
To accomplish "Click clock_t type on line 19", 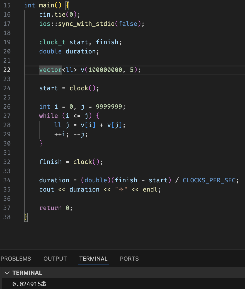I will pyautogui.click(x=52, y=42).
